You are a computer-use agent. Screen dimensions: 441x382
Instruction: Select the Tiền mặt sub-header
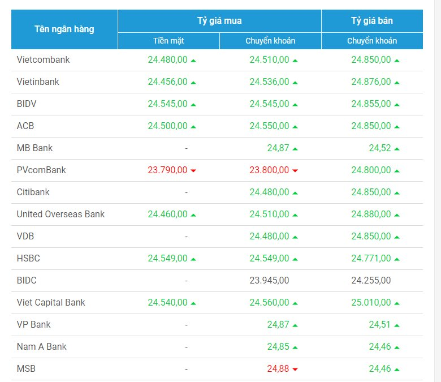click(x=168, y=41)
